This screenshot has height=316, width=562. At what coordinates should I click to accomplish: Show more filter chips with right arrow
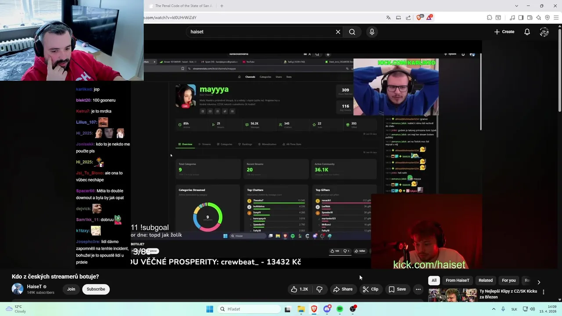coord(539,282)
